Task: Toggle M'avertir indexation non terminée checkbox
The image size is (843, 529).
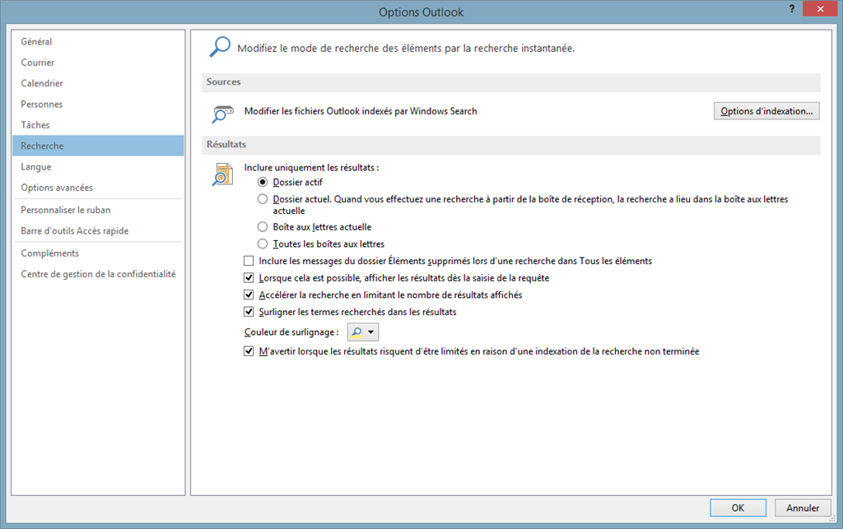Action: tap(249, 351)
